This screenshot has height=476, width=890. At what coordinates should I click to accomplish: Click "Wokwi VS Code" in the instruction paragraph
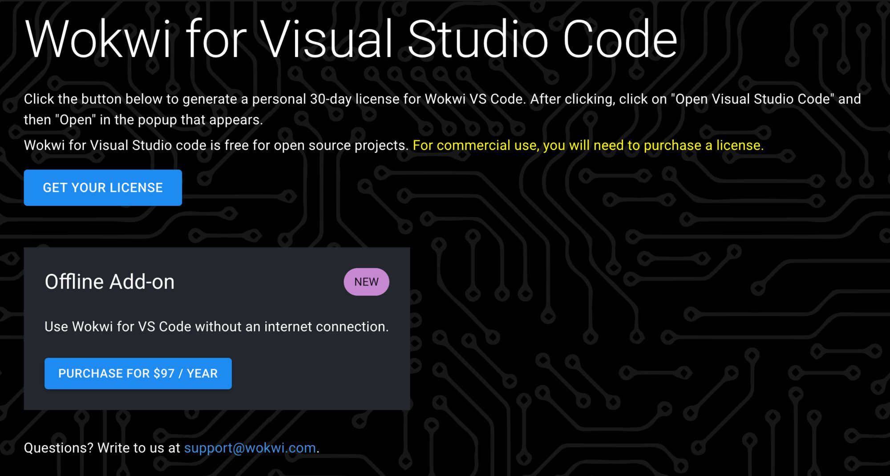[x=475, y=99]
